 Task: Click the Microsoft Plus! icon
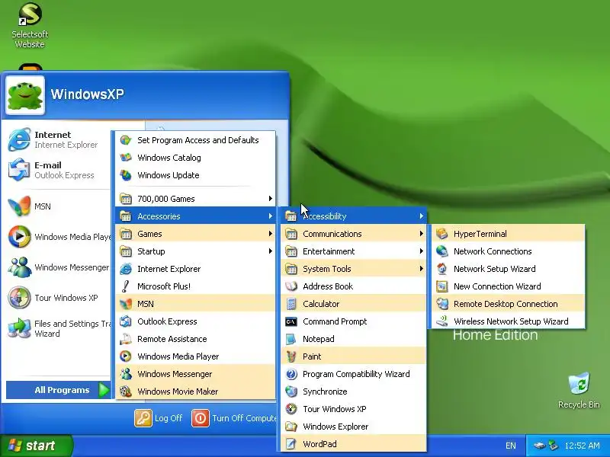(126, 286)
